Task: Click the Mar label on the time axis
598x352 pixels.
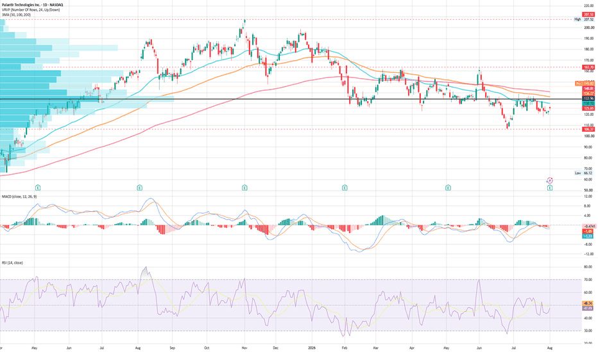Action: [375, 348]
